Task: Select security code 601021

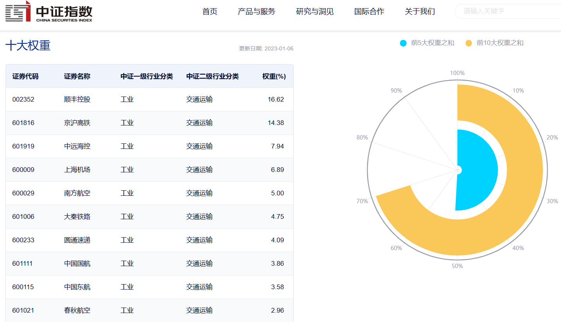Action: point(23,310)
